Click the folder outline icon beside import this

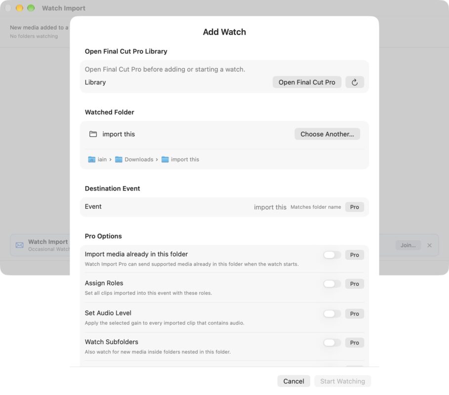(x=93, y=134)
